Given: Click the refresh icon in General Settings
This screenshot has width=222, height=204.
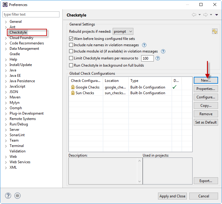Looking at the screenshot, I should pyautogui.click(x=214, y=31).
